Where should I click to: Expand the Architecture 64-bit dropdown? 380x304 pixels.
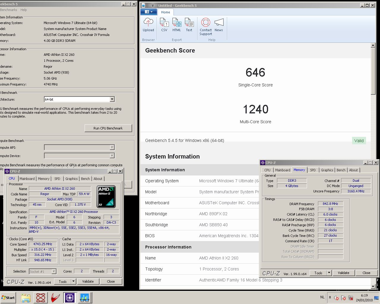point(112,99)
